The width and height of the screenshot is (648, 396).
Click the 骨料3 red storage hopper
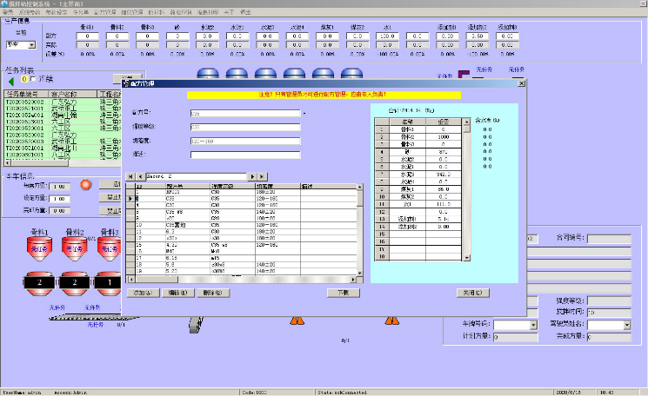click(x=109, y=247)
